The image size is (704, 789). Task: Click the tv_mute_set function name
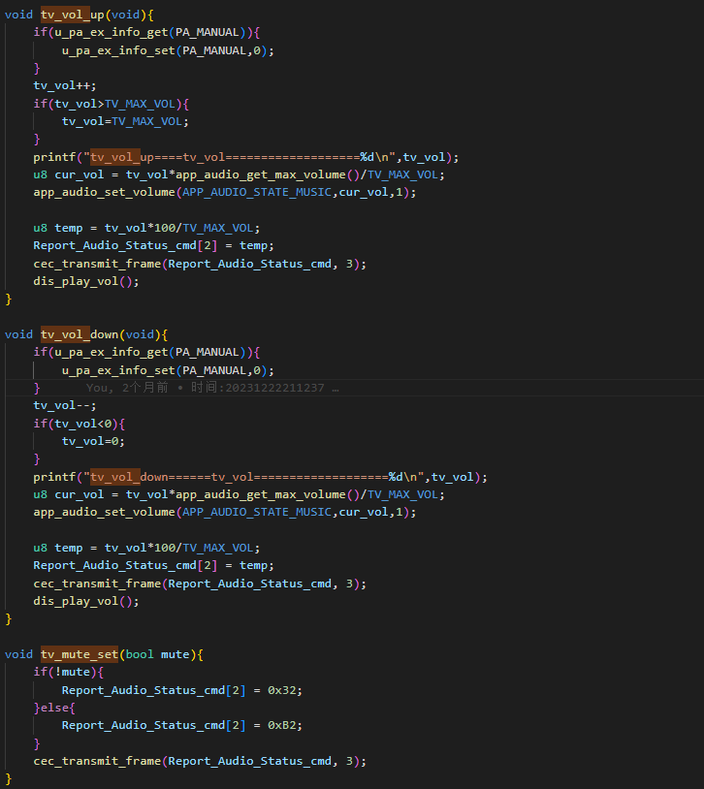80,654
